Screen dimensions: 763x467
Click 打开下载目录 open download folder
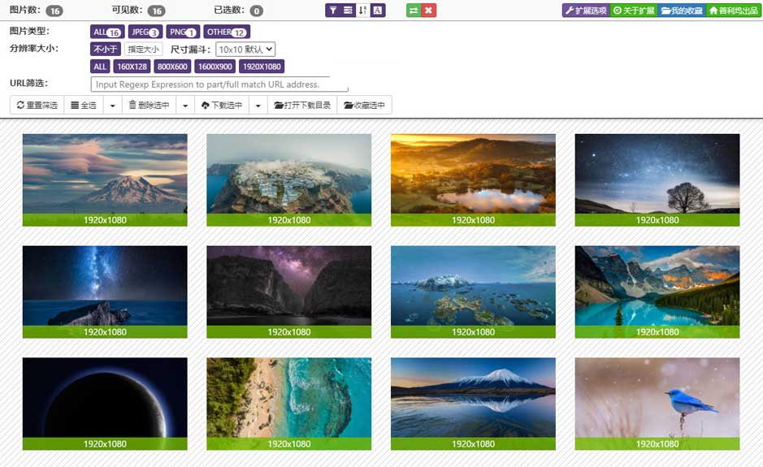point(302,105)
